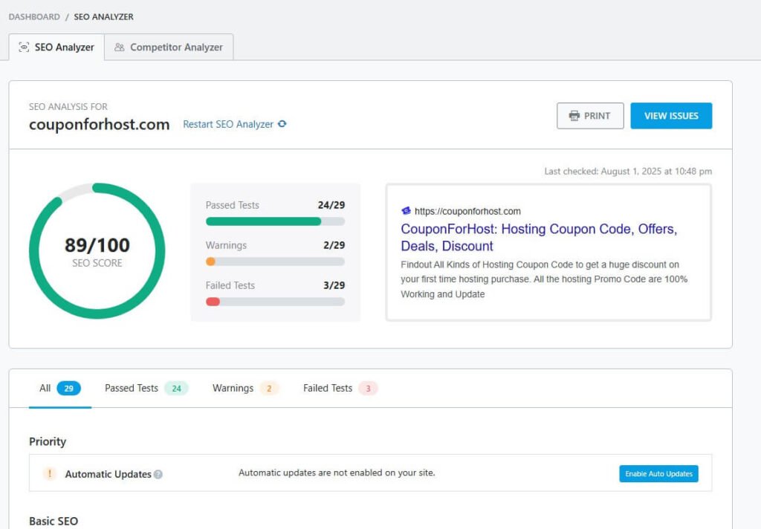Image resolution: width=761 pixels, height=529 pixels.
Task: Click the PRINT button
Action: [x=590, y=115]
